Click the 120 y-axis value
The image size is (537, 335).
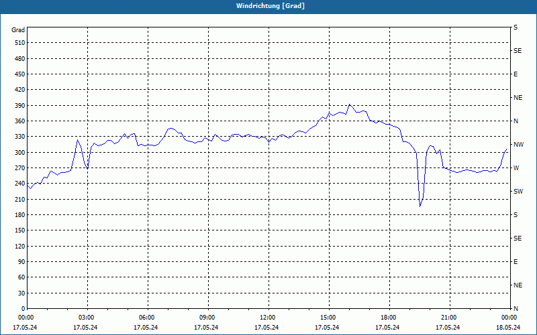[20, 246]
